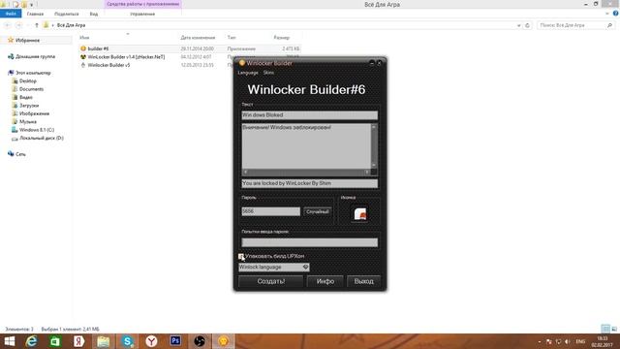Click the Внимание! Windows заблокирован text area
Screen dimensions: 620x349
pyautogui.click(x=306, y=146)
